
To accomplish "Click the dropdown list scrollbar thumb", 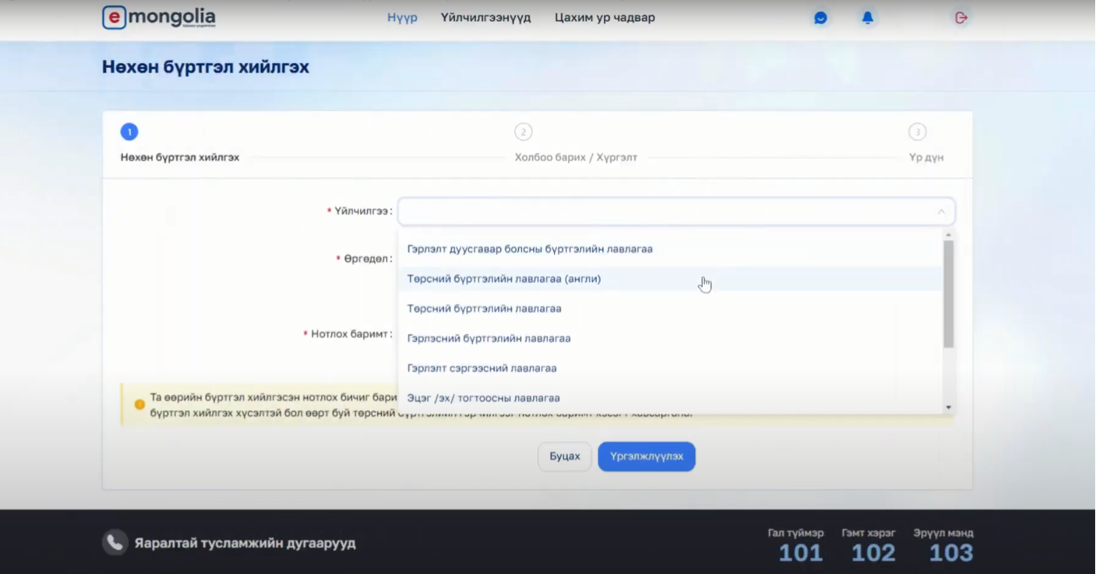I will [x=950, y=294].
